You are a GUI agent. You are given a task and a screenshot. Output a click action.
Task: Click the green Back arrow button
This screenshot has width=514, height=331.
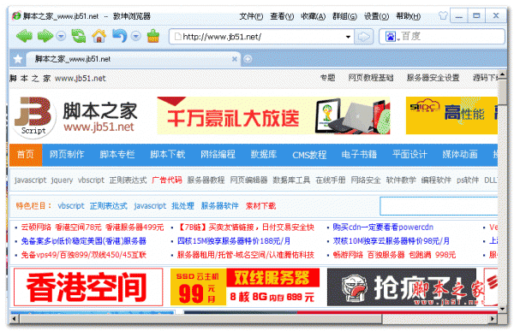click(x=24, y=36)
